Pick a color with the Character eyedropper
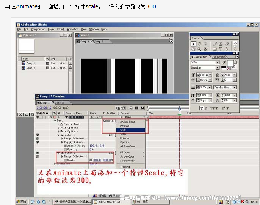Viewport: 260px width, 205px height. click(x=224, y=63)
